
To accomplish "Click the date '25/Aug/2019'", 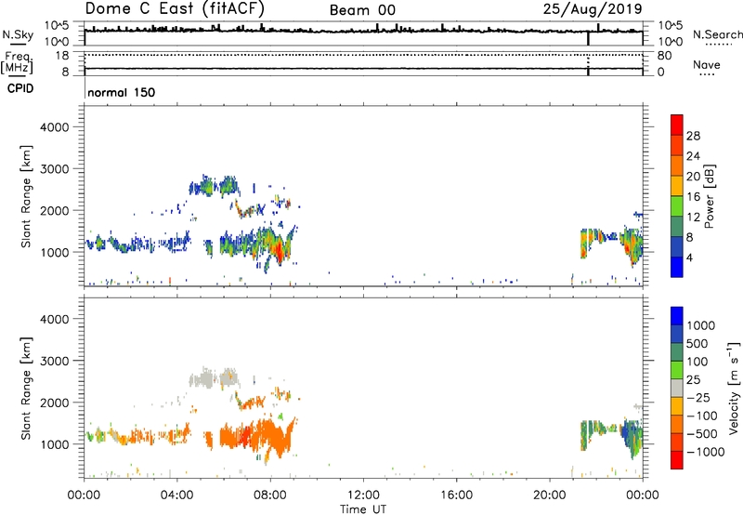I will [593, 9].
